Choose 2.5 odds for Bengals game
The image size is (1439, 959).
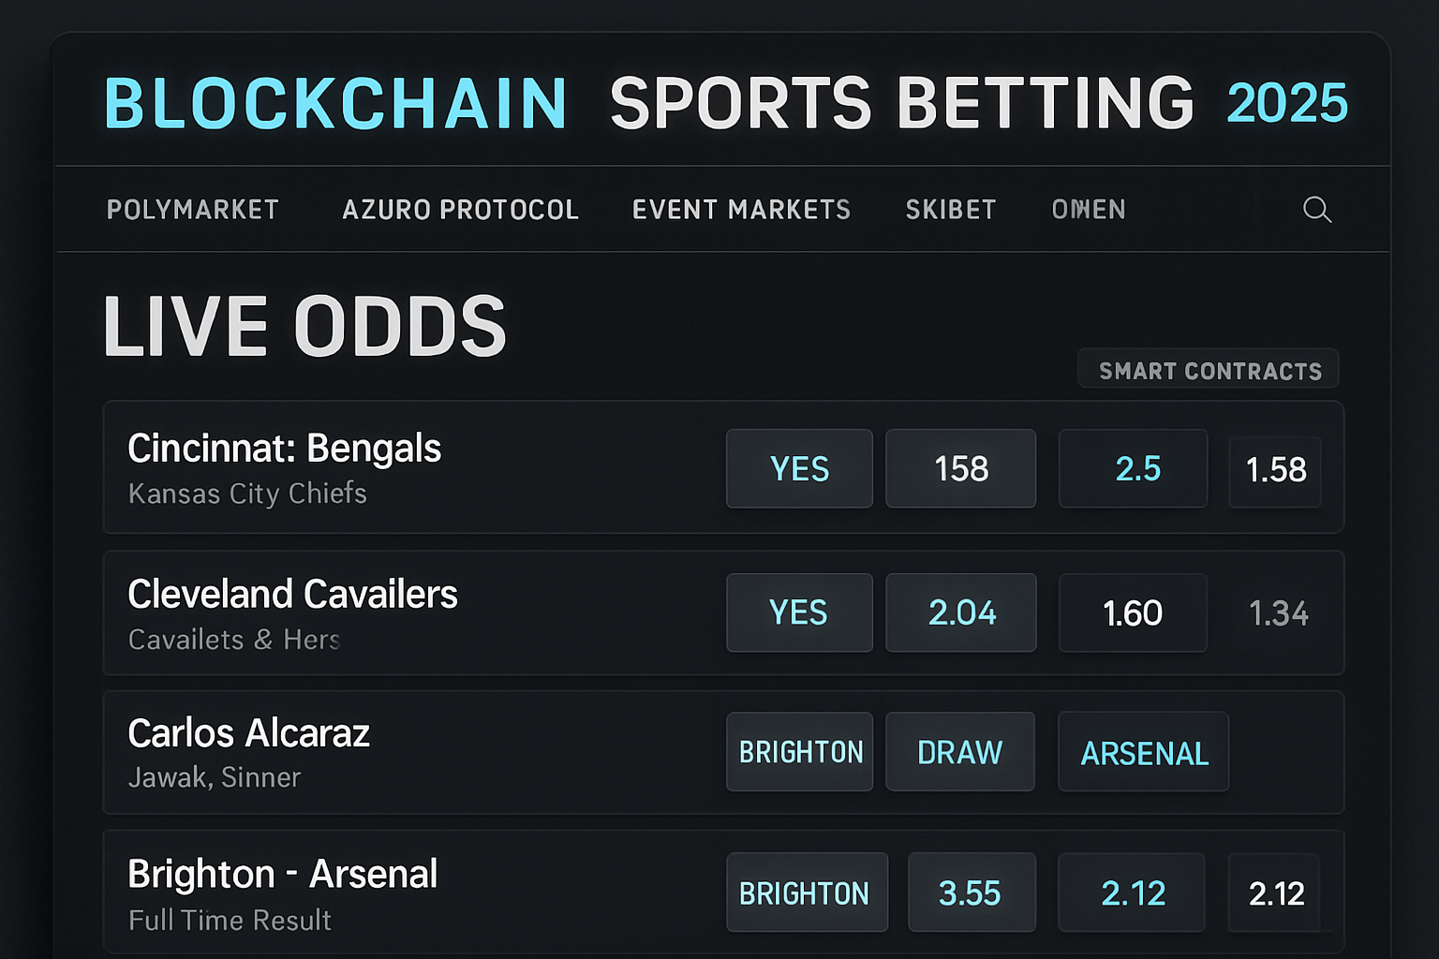pos(1133,469)
